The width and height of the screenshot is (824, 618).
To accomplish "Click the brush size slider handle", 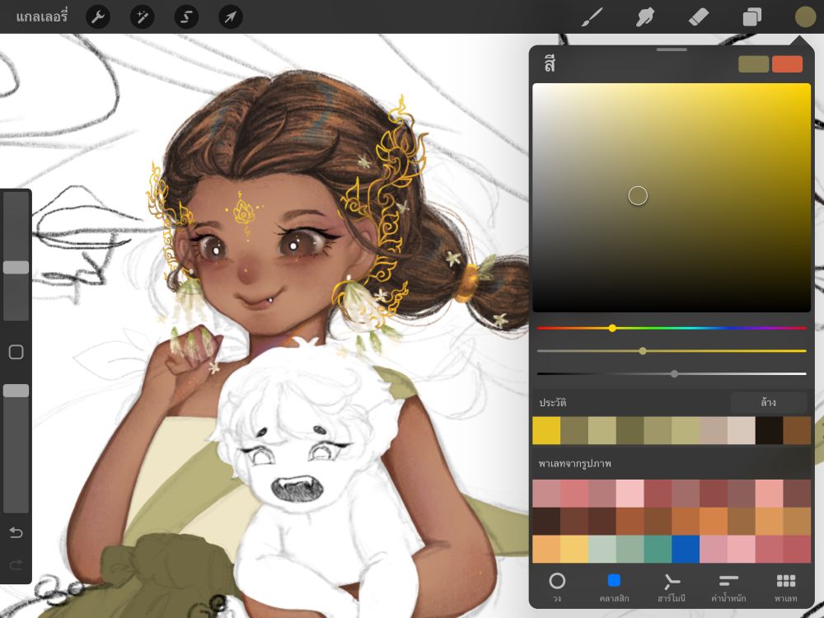I will (x=16, y=267).
